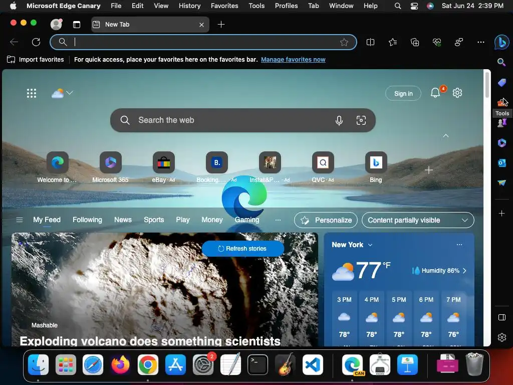Image resolution: width=513 pixels, height=385 pixels.
Task: Open the Drop paper plane icon in sidebar
Action: point(501,182)
